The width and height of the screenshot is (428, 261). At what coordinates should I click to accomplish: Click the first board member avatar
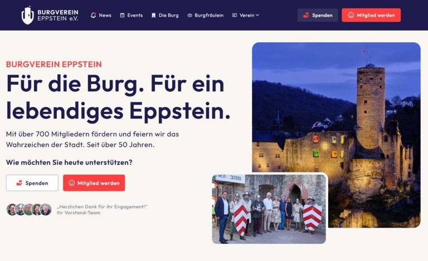[x=12, y=209]
